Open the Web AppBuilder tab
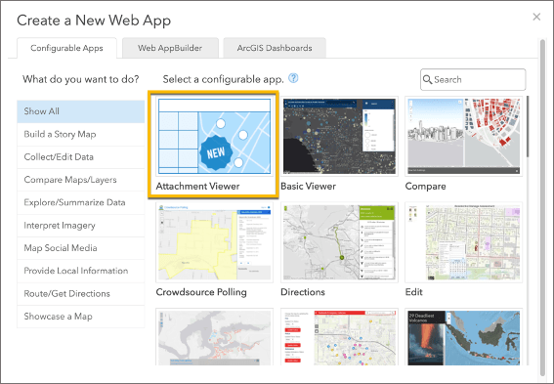Viewport: 554px width, 384px height. (x=170, y=48)
